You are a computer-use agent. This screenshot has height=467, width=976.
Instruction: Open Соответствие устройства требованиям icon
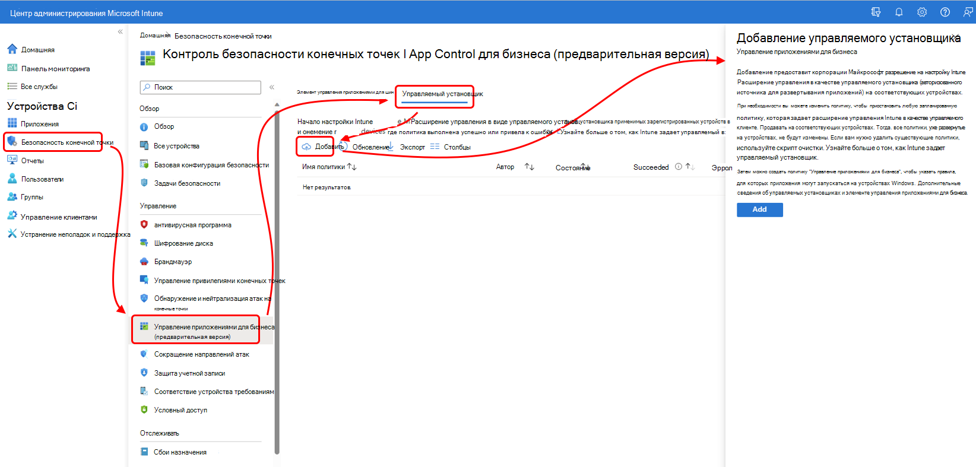144,391
